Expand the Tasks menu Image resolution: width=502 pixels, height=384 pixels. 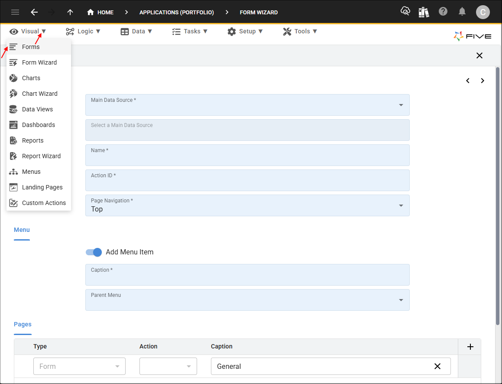pos(190,31)
